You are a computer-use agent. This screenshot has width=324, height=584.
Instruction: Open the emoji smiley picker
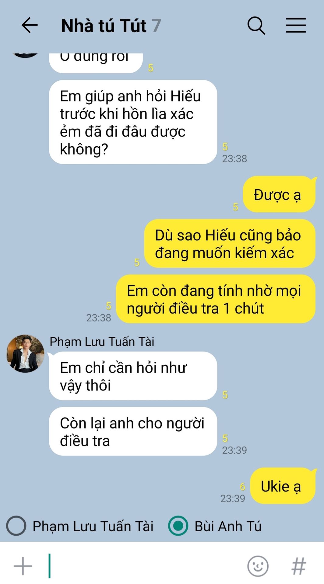pos(258,566)
